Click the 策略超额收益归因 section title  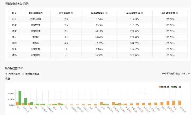[17, 4]
